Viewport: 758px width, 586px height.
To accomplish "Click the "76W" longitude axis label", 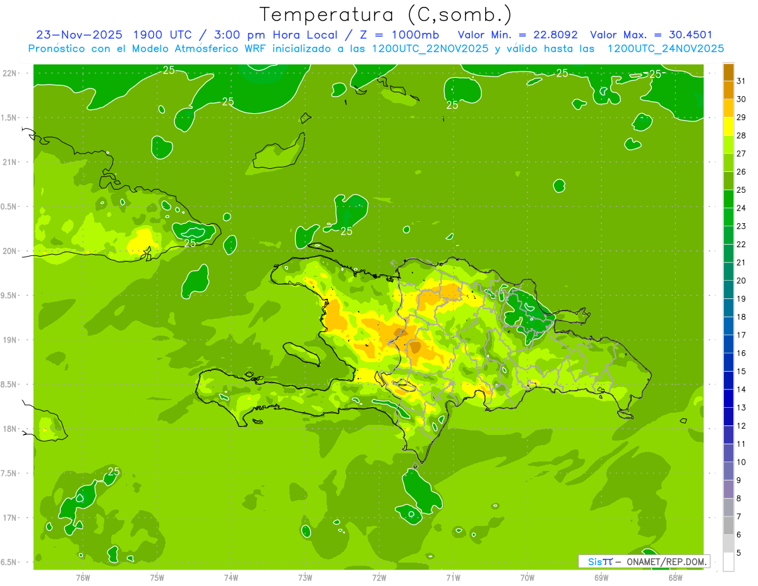I will tap(83, 577).
